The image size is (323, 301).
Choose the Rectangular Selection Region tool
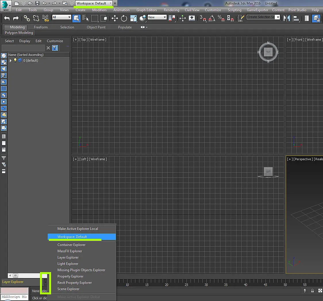[95, 18]
